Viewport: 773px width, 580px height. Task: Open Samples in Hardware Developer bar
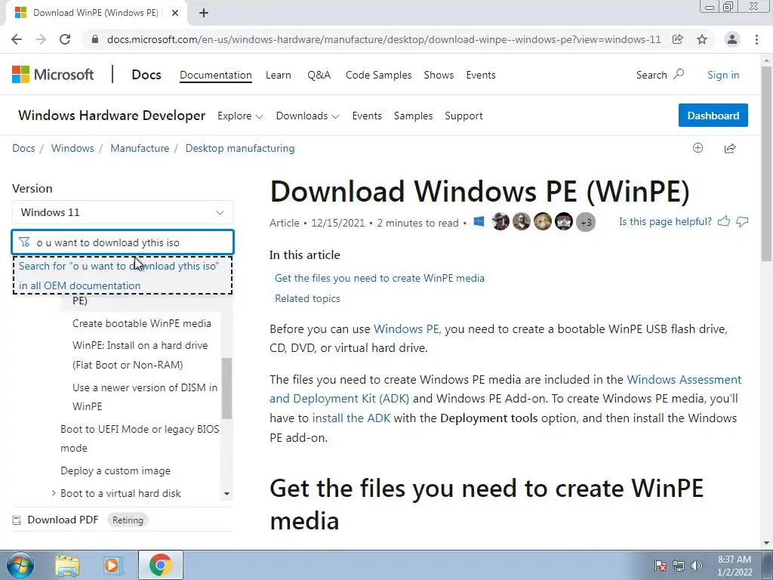413,116
